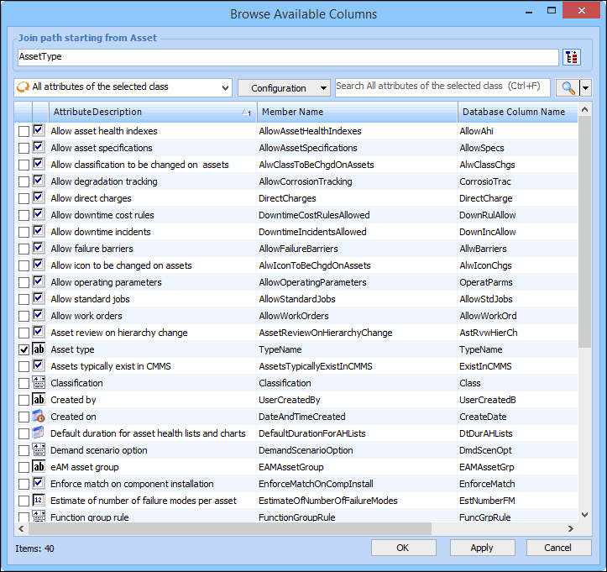607x572 pixels.
Task: Expand the search options arrow beside magnifier
Action: 586,87
